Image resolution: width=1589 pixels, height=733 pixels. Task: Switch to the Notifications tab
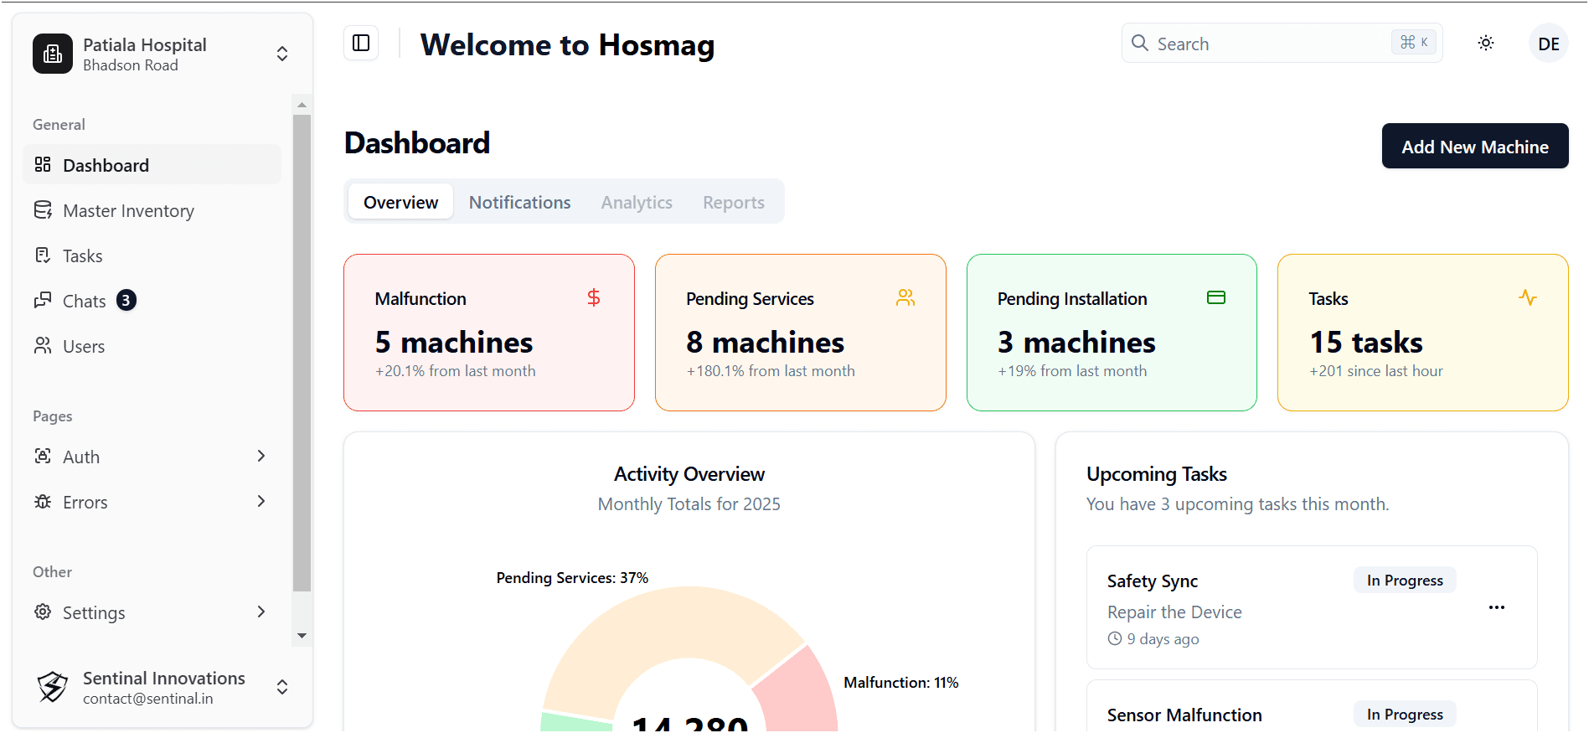point(519,203)
